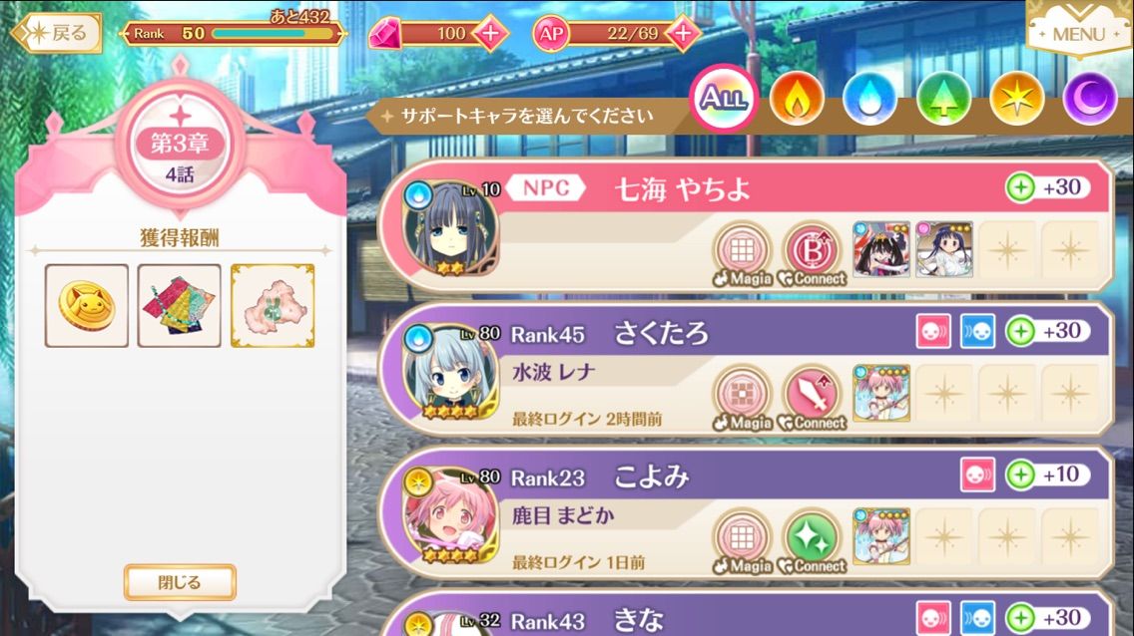1134x636 pixels.
Task: Tap the plus beside the gem count
Action: tap(489, 33)
